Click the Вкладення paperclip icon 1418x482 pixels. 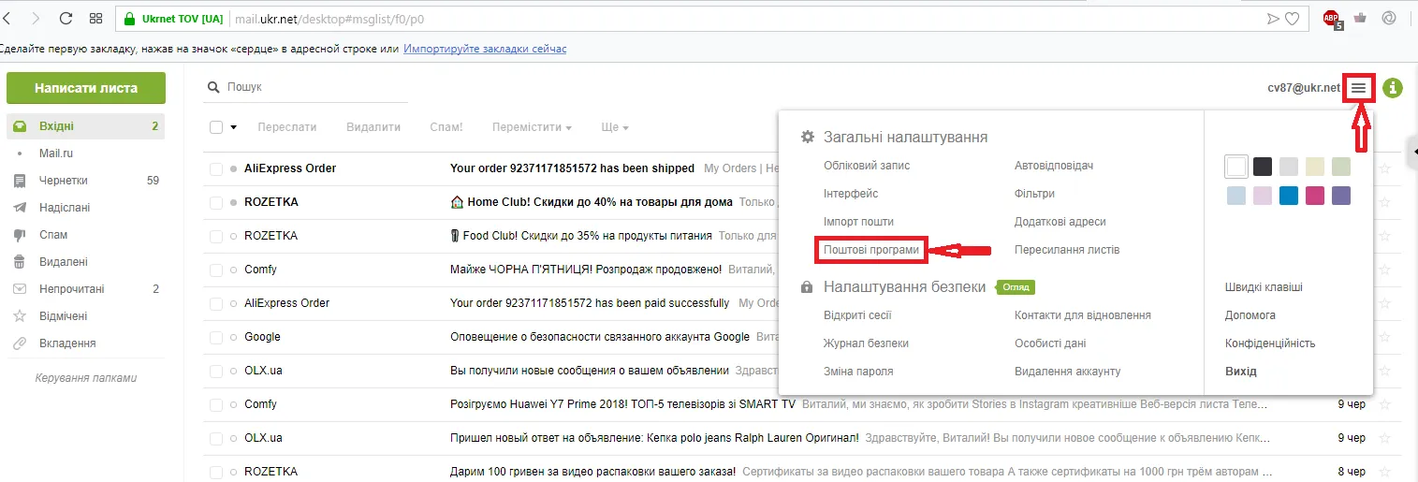point(20,343)
